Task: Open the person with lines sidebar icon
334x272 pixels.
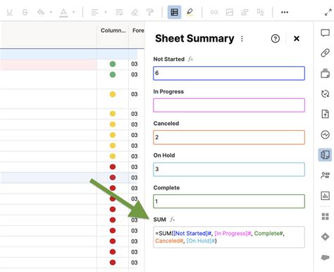Action: click(x=325, y=175)
